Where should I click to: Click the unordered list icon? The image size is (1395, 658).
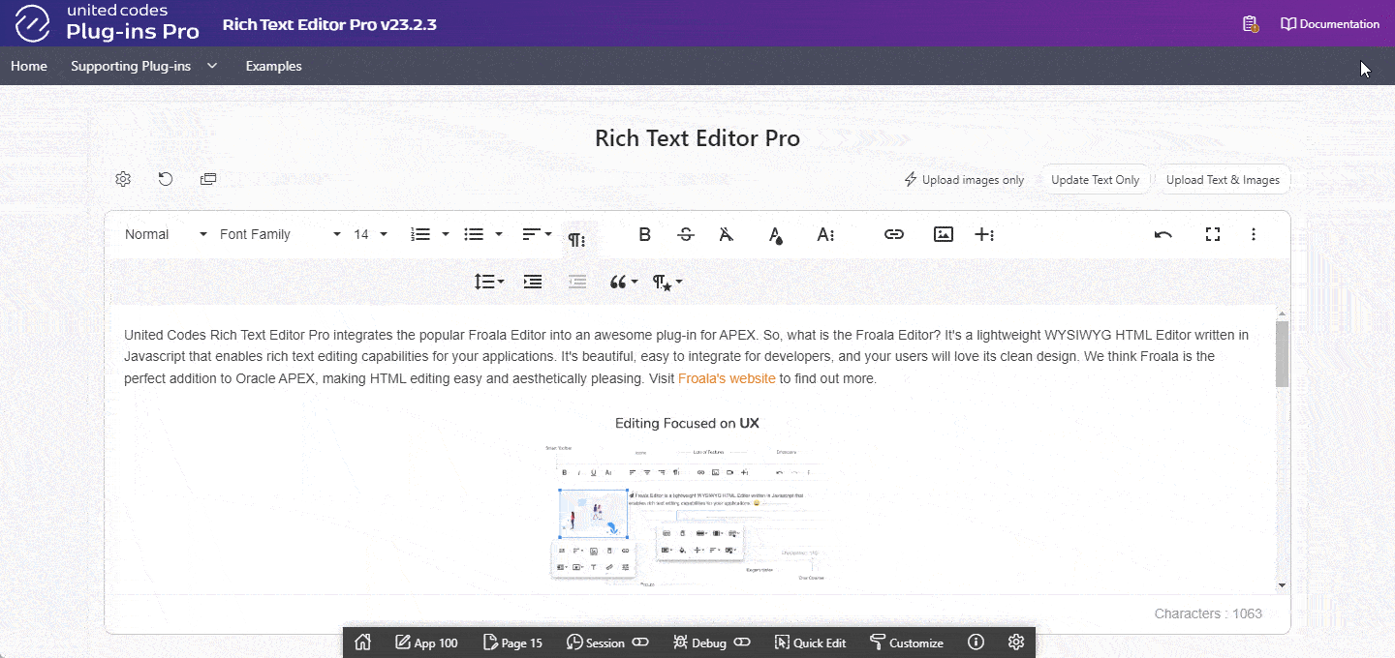click(x=474, y=234)
